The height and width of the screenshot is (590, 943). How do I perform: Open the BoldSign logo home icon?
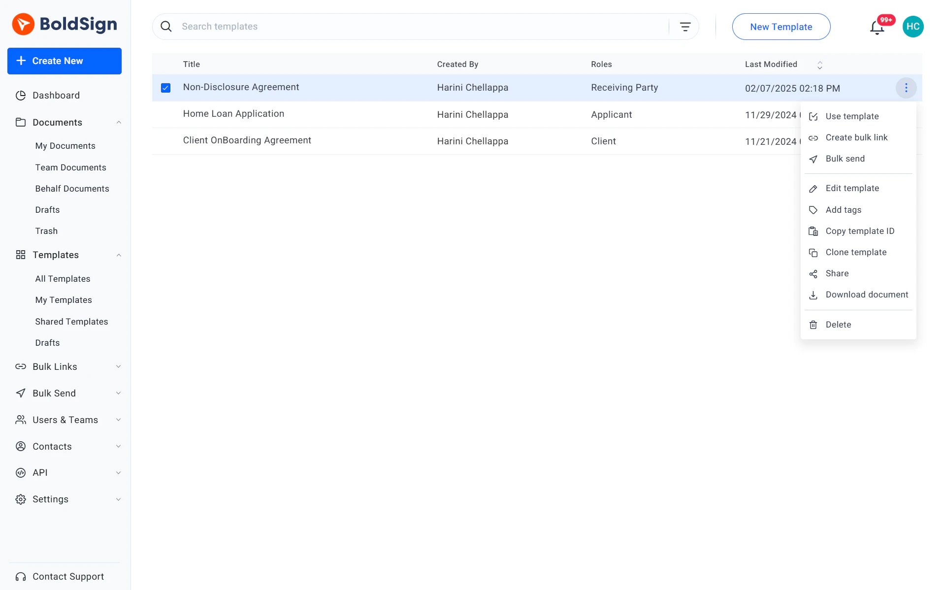pyautogui.click(x=23, y=24)
